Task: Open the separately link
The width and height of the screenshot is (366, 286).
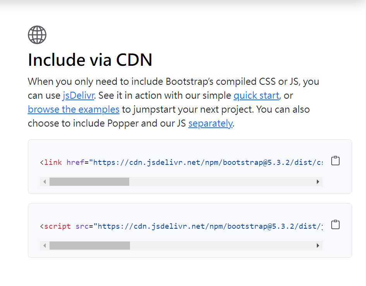Action: tap(210, 123)
